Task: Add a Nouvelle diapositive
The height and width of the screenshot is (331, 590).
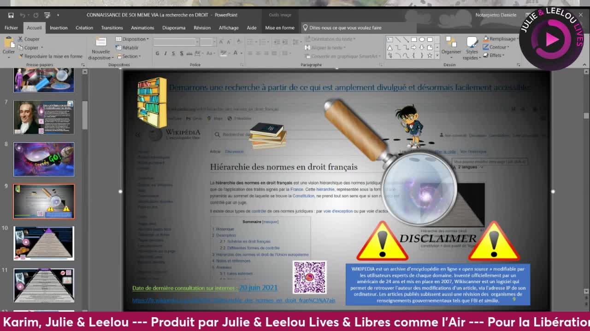Action: [x=100, y=49]
